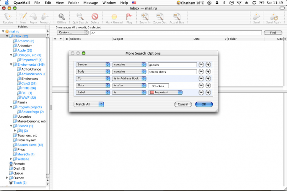Sort messages by the Date column header
The width and height of the screenshot is (287, 191).
(x=210, y=39)
